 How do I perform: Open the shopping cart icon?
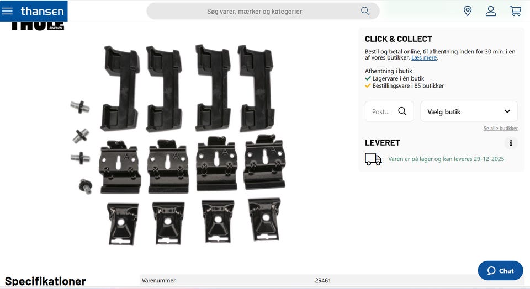pos(515,11)
